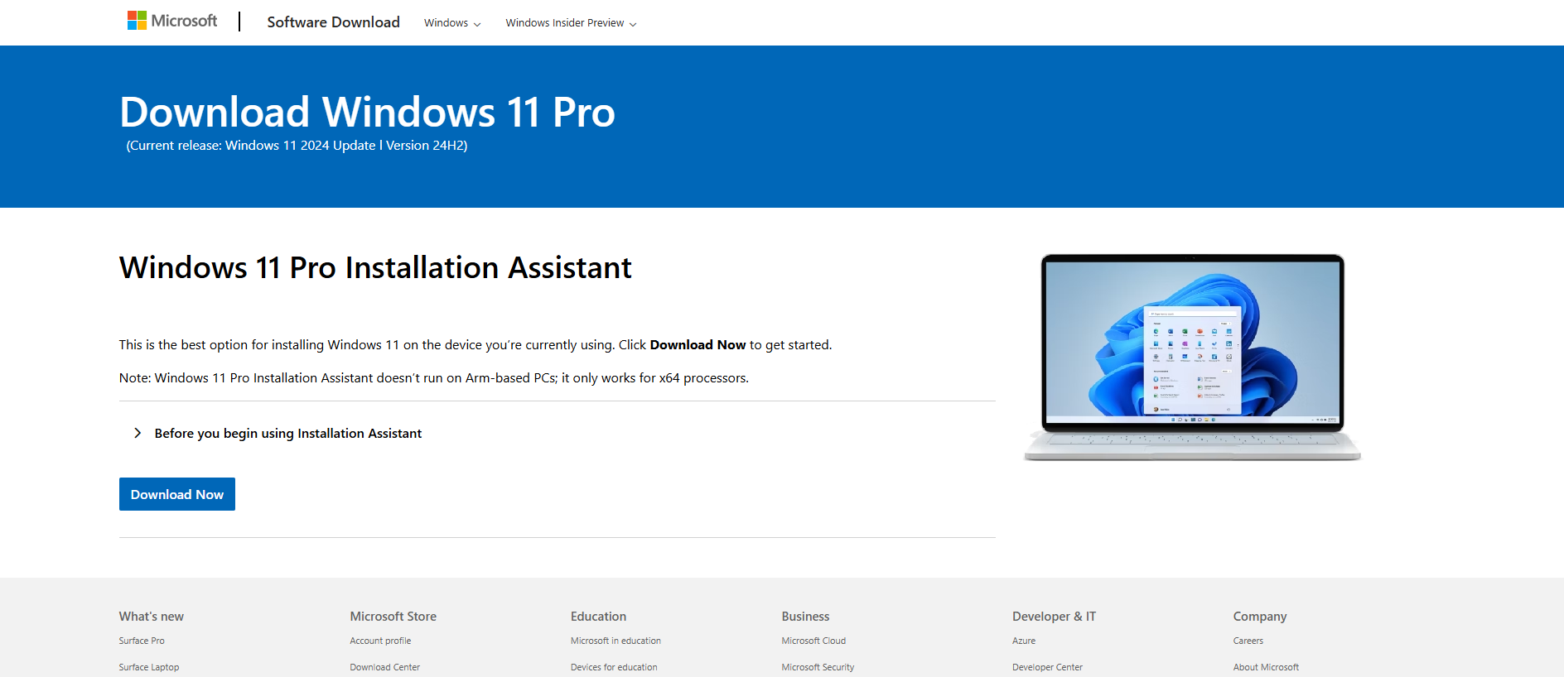Click the 'Business' footer heading
1564x677 pixels.
805,617
